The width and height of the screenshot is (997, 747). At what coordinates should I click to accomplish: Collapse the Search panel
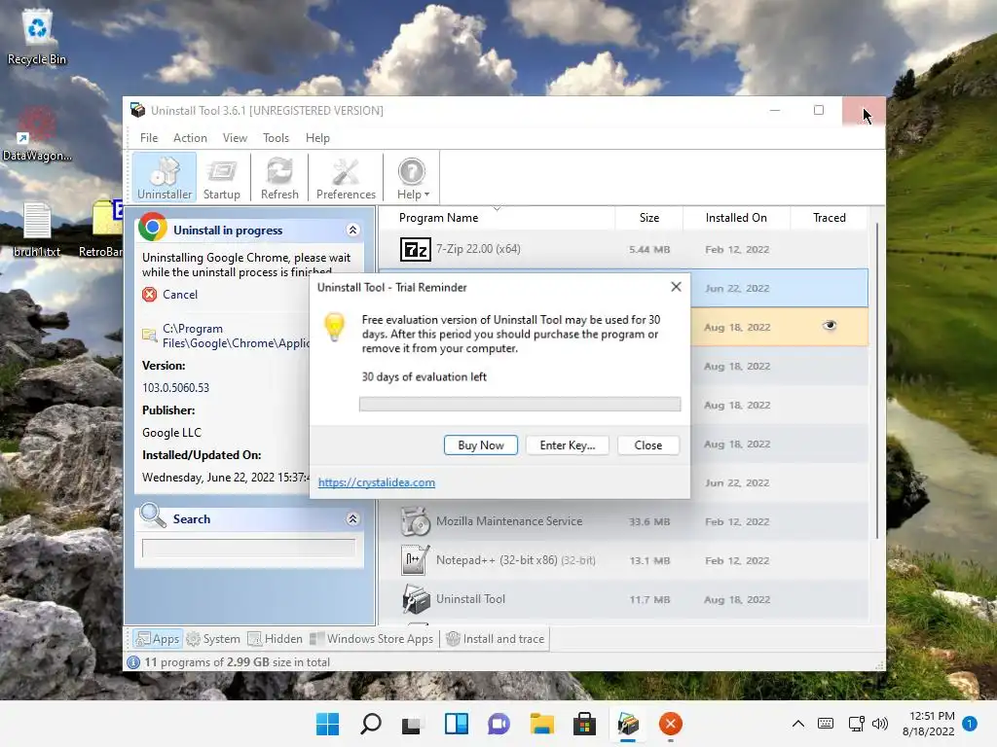(352, 519)
